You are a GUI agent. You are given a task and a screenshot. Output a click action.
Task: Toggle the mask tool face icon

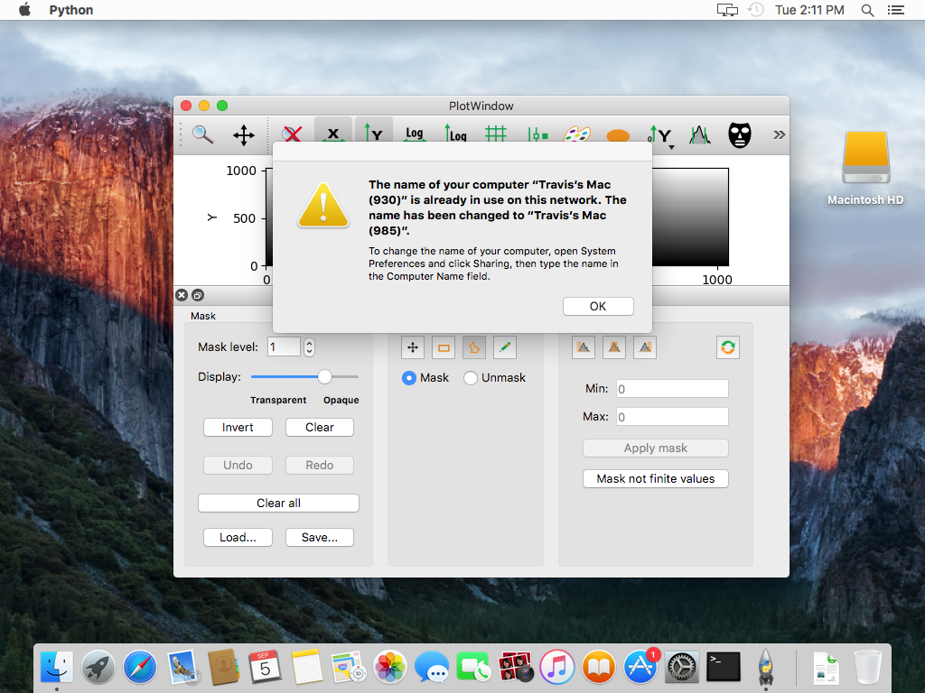click(x=739, y=135)
